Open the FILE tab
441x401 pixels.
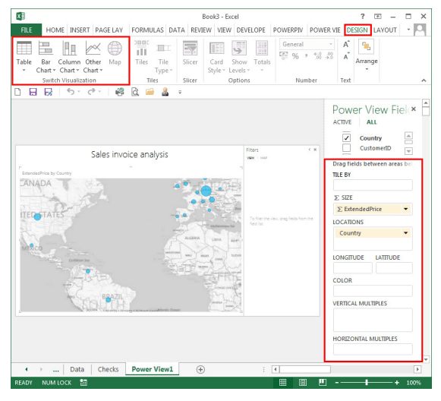26,30
